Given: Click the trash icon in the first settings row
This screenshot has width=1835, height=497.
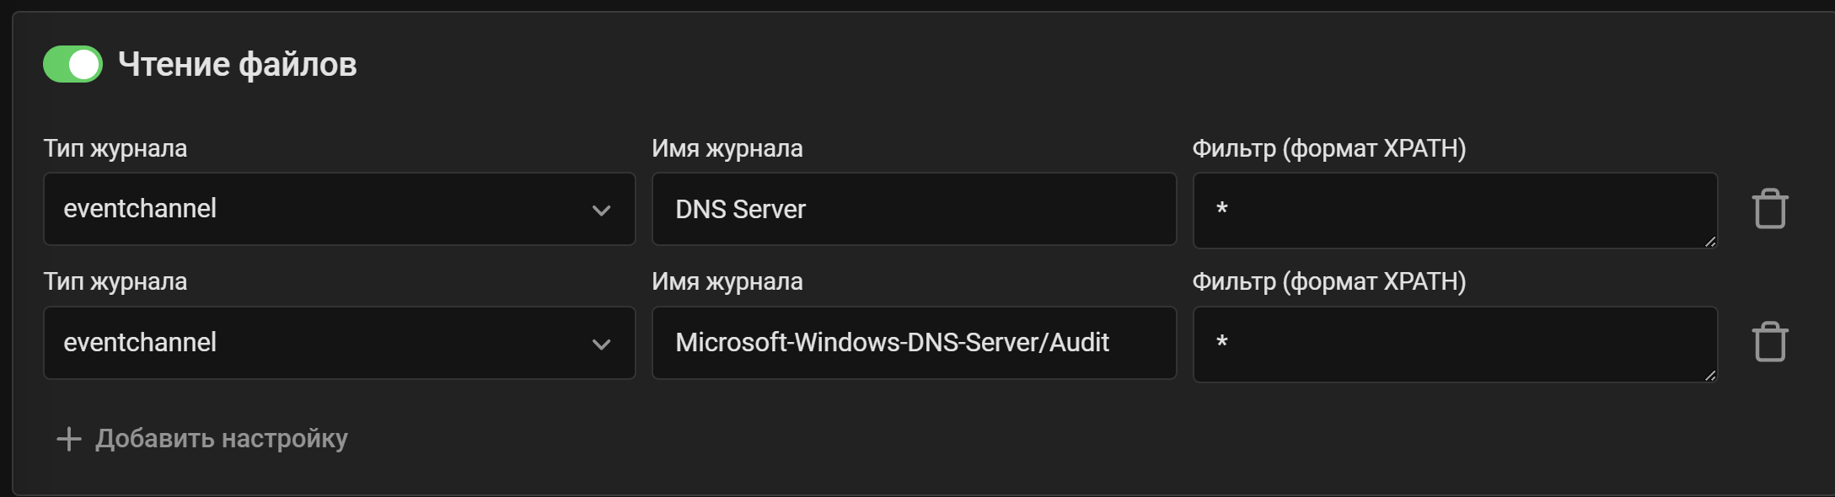Looking at the screenshot, I should 1769,208.
